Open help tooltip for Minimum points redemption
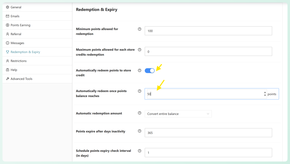 pyautogui.click(x=140, y=29)
